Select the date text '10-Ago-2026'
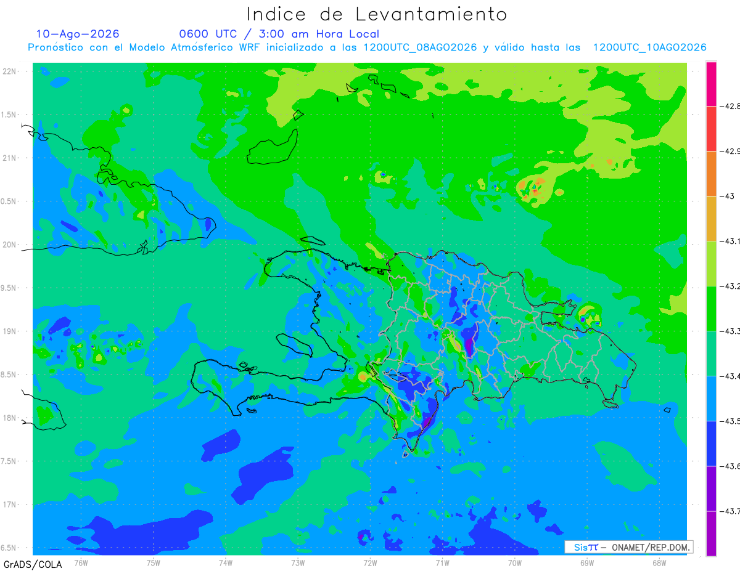 pos(78,34)
